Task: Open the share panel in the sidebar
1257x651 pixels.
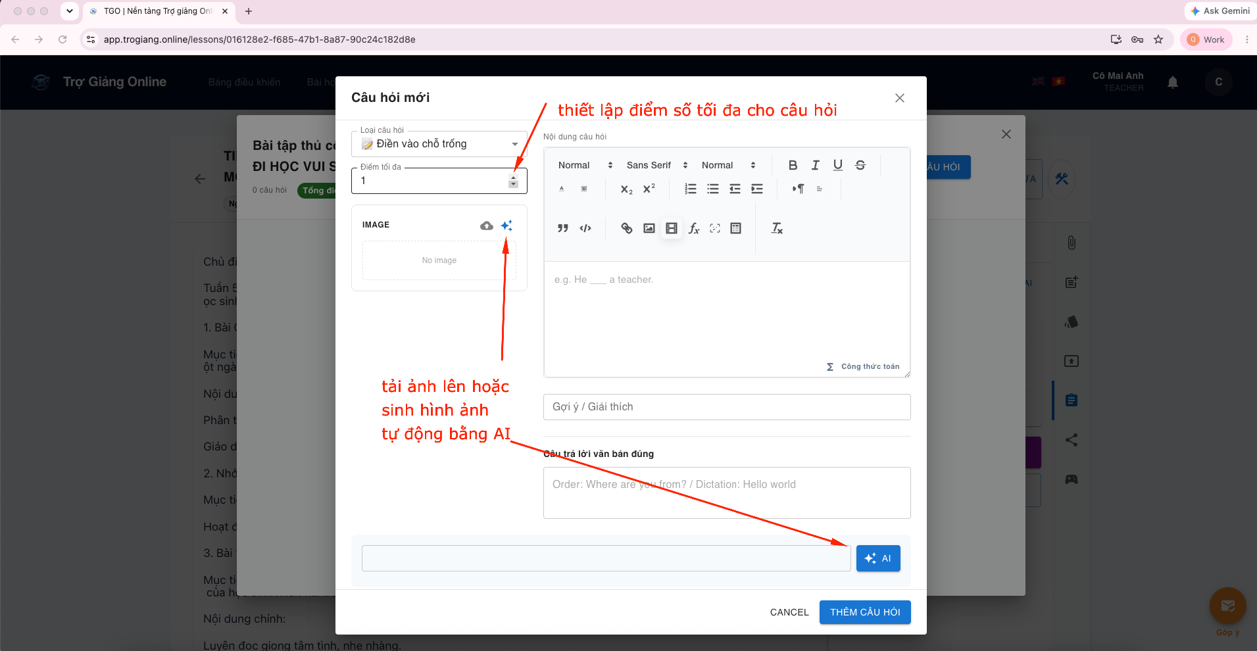Action: tap(1072, 440)
